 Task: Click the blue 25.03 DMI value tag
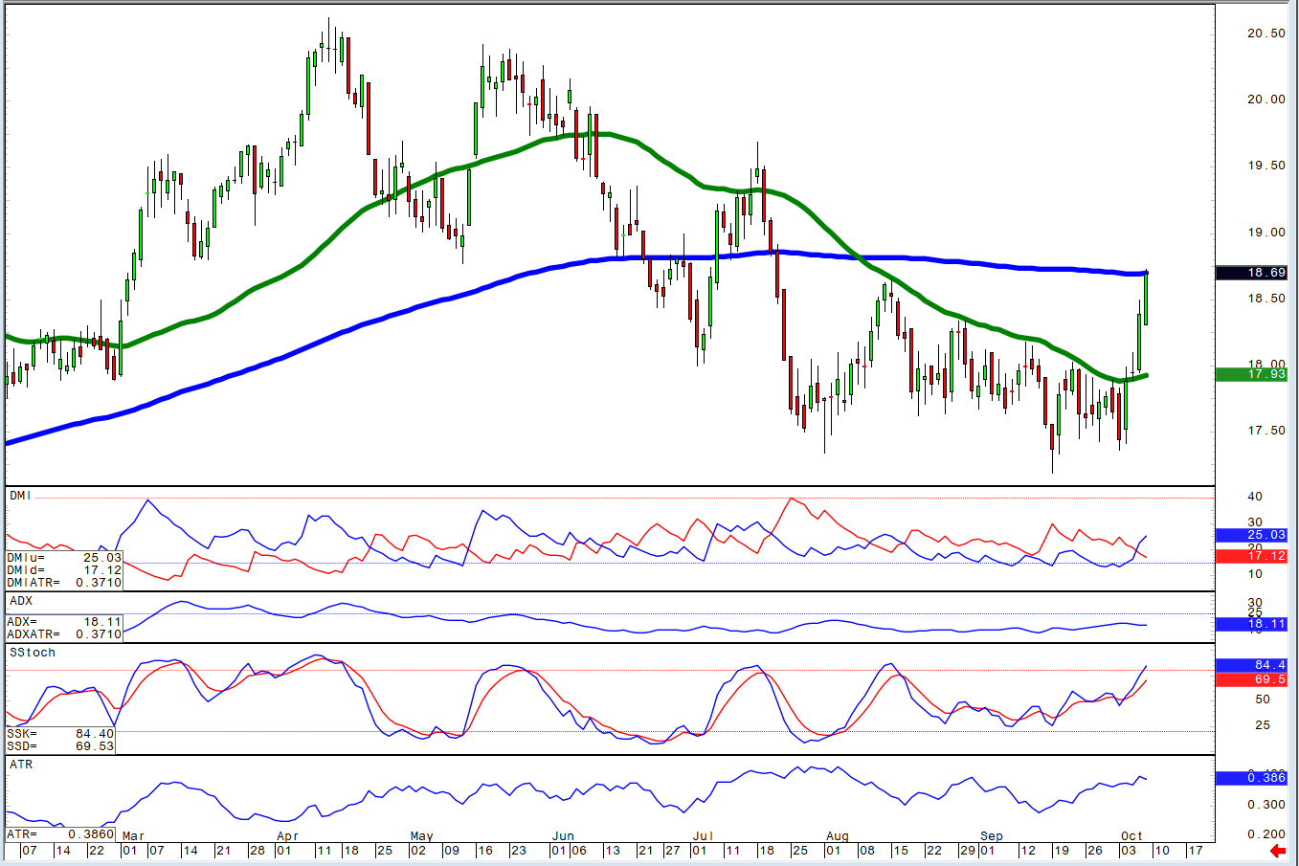tap(1252, 535)
